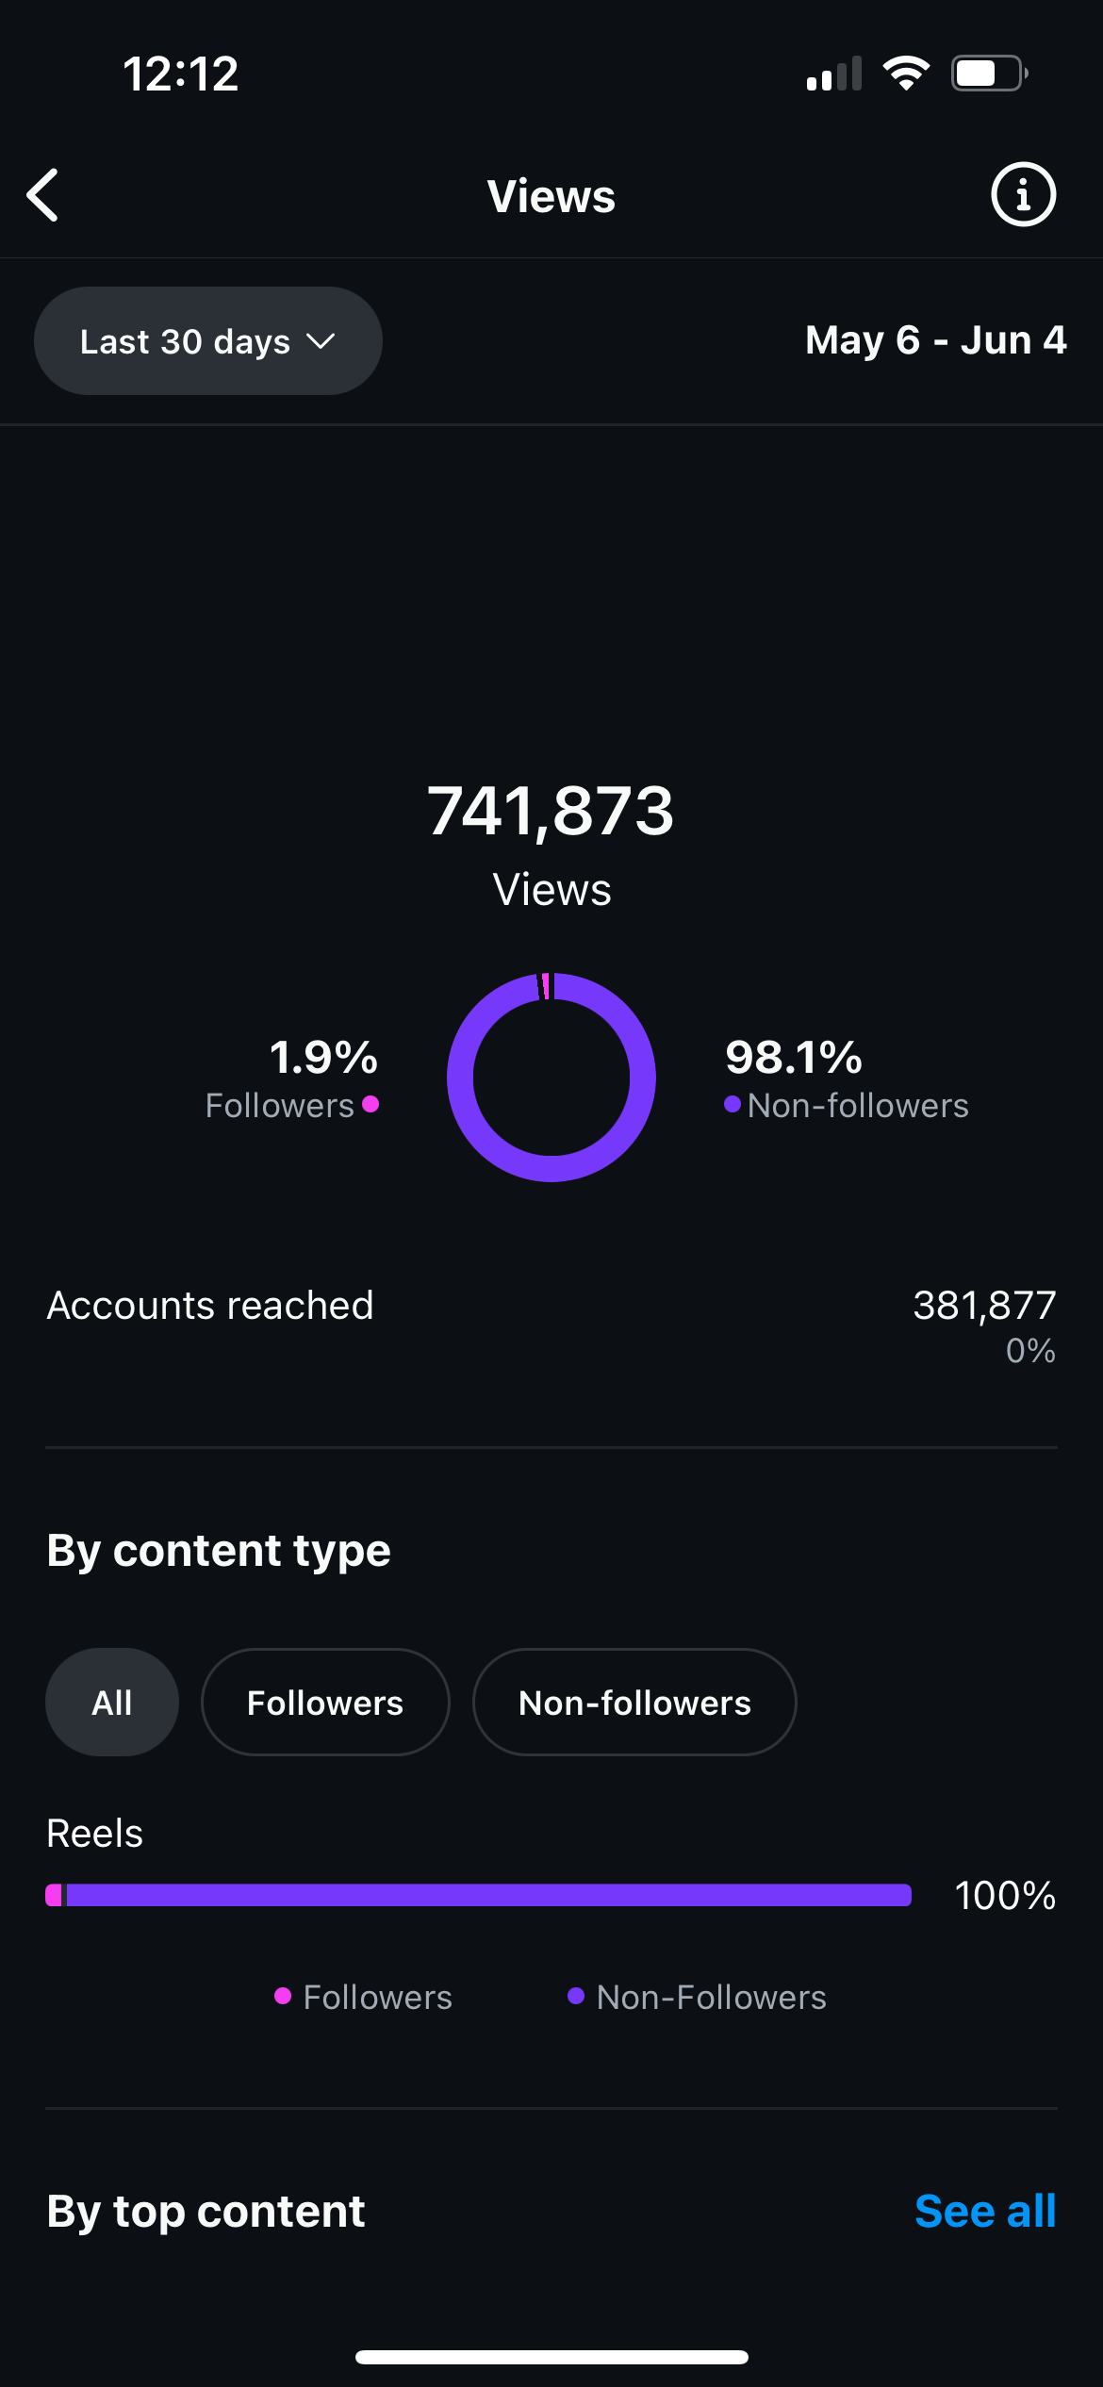Tap the chevron beside Last 30 days

tap(321, 341)
